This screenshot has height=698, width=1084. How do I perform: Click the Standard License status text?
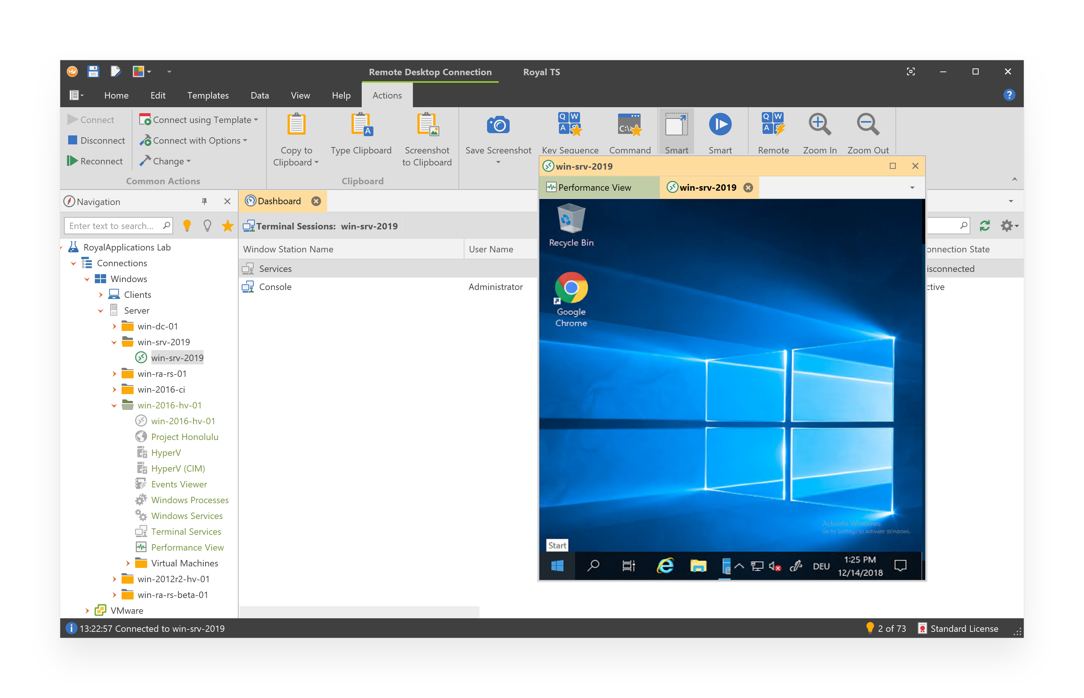click(964, 629)
